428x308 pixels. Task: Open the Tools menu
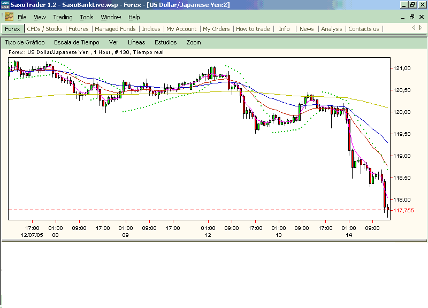[86, 17]
